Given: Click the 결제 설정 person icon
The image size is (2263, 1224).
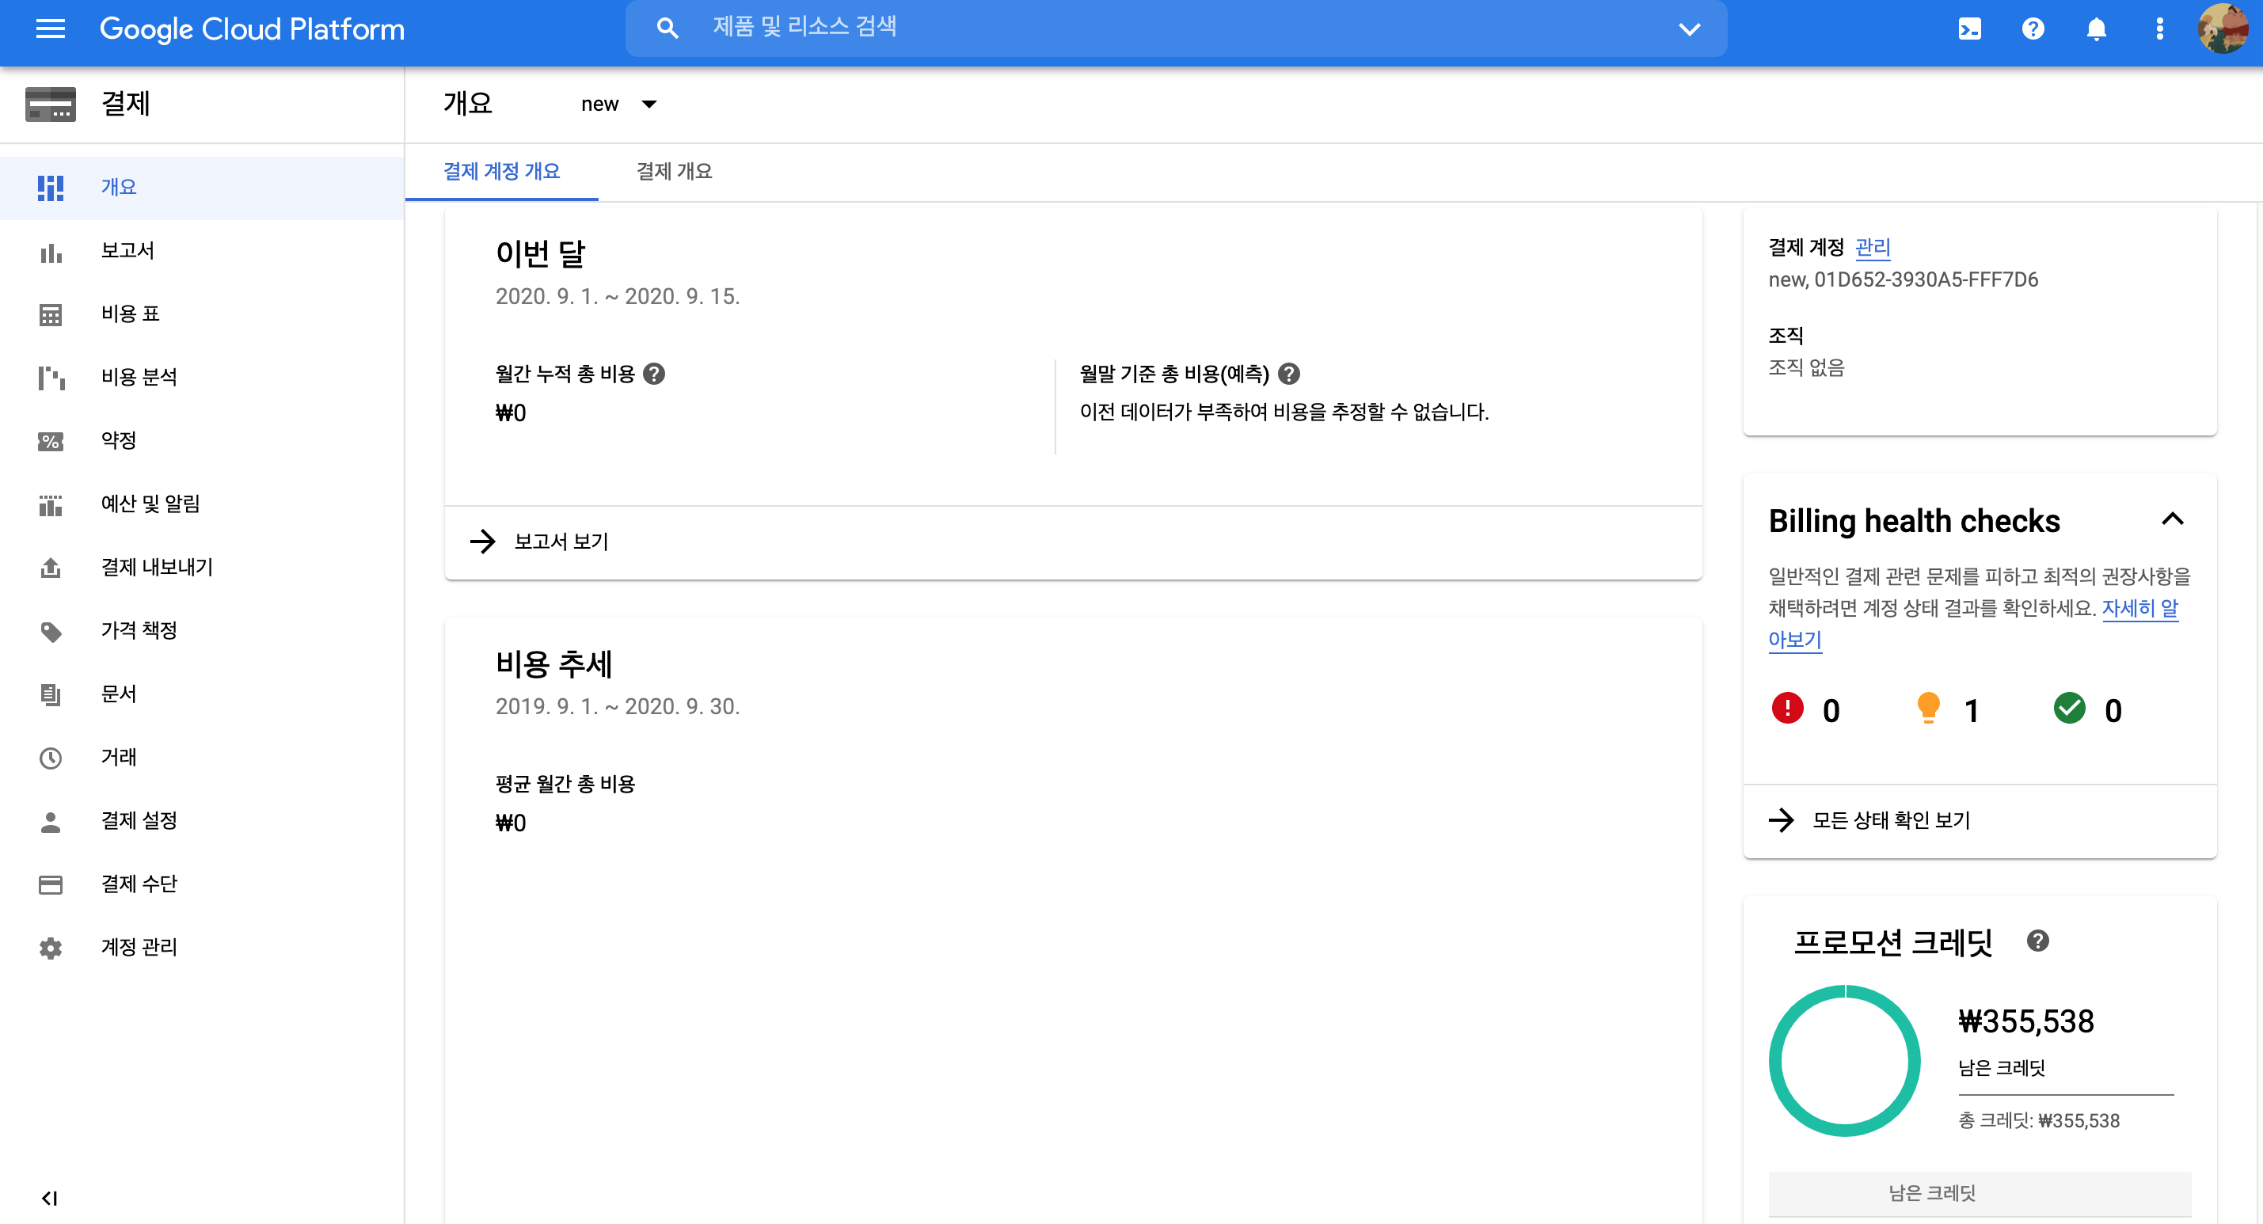Looking at the screenshot, I should coord(50,822).
